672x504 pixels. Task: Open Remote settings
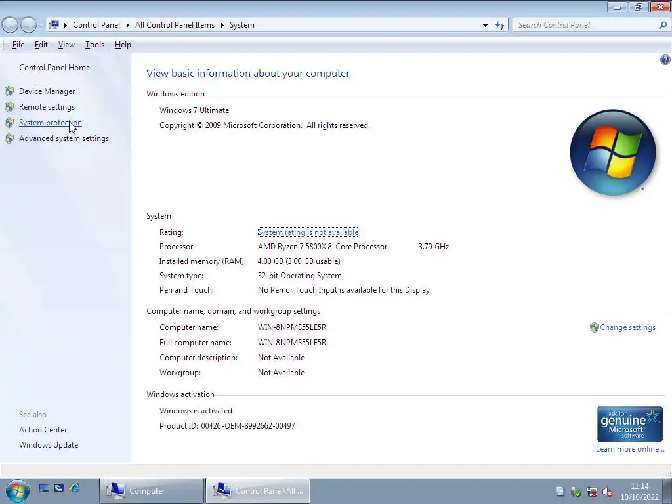[x=47, y=107]
